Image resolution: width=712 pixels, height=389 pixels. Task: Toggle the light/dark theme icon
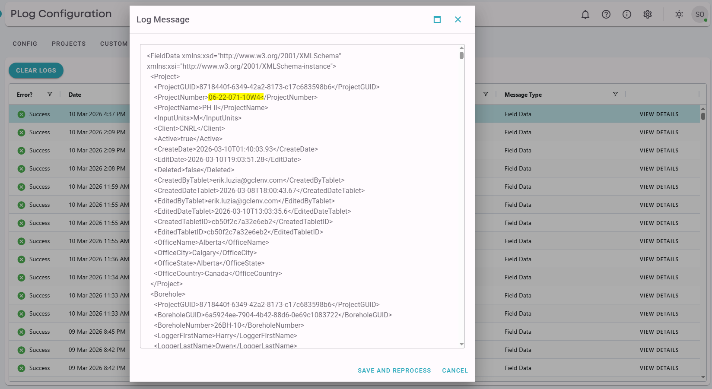pyautogui.click(x=679, y=15)
